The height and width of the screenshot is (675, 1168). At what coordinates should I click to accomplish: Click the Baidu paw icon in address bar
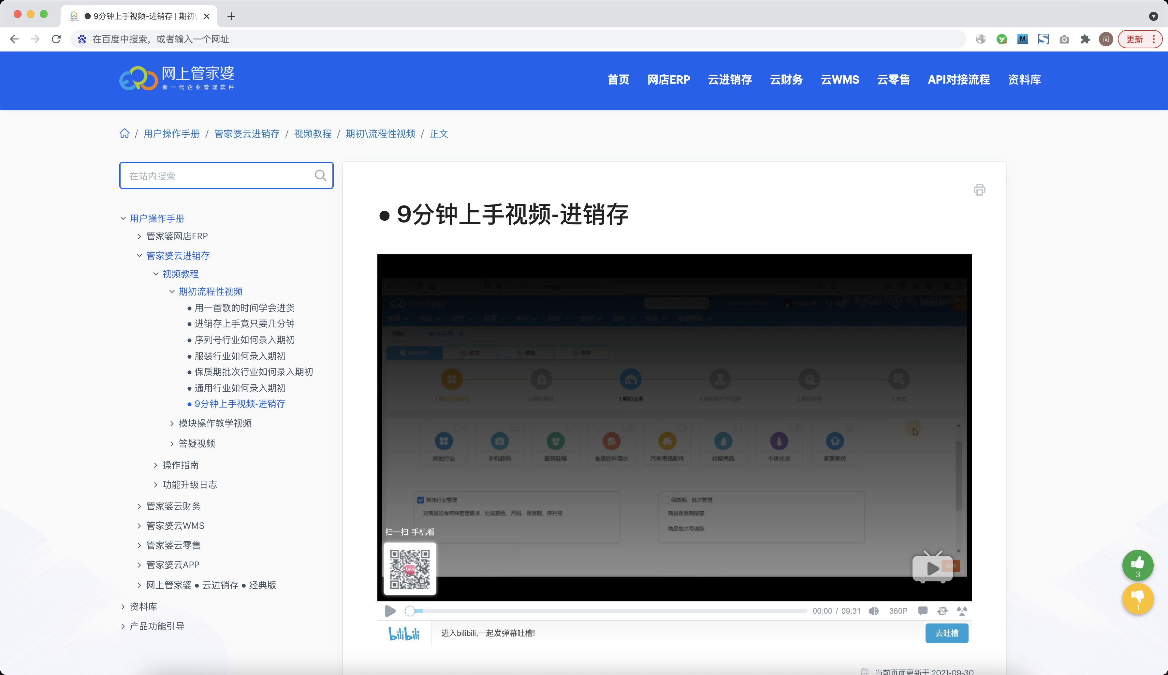(82, 39)
